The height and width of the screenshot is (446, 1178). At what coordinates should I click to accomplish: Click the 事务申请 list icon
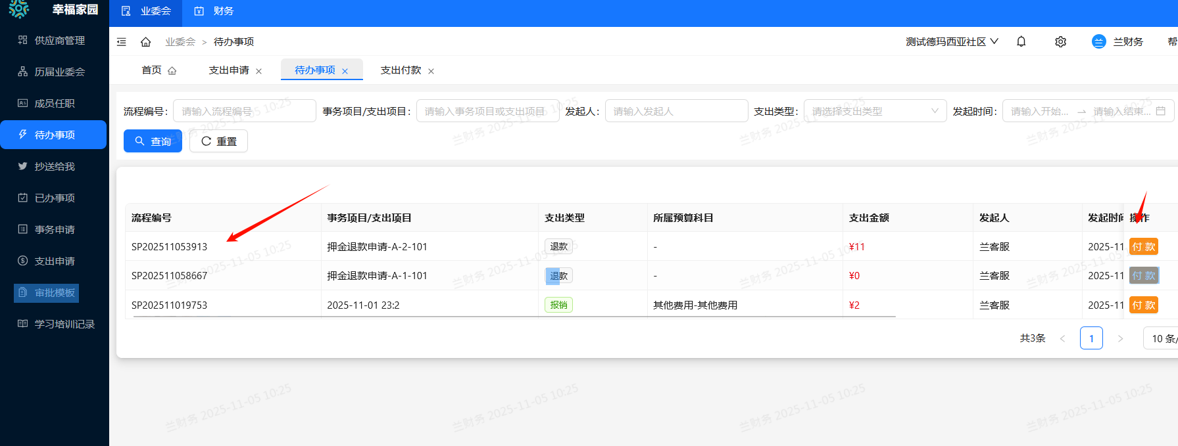[x=22, y=229]
